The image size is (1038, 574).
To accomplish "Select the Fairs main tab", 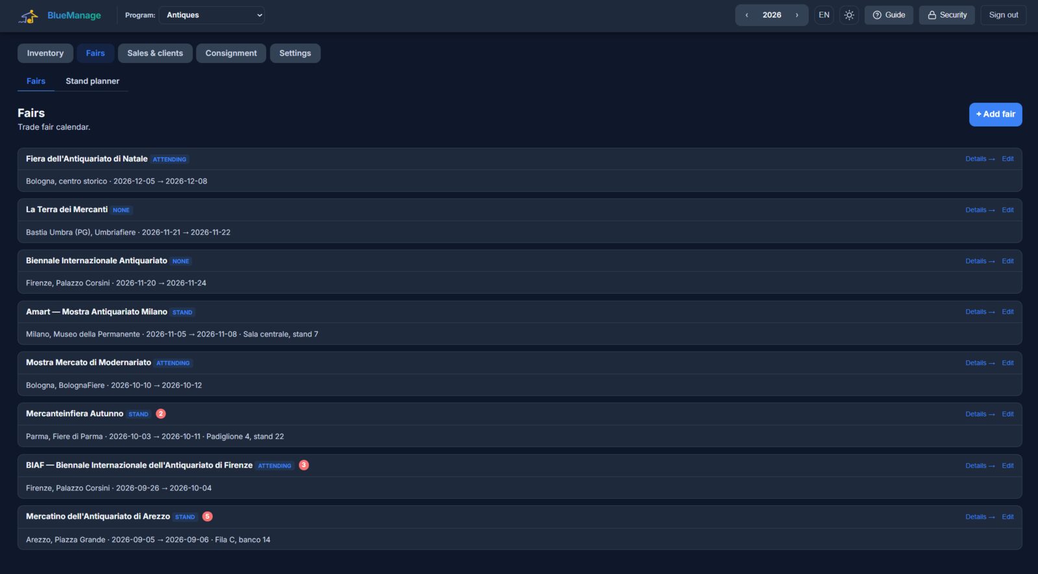I will pyautogui.click(x=95, y=53).
